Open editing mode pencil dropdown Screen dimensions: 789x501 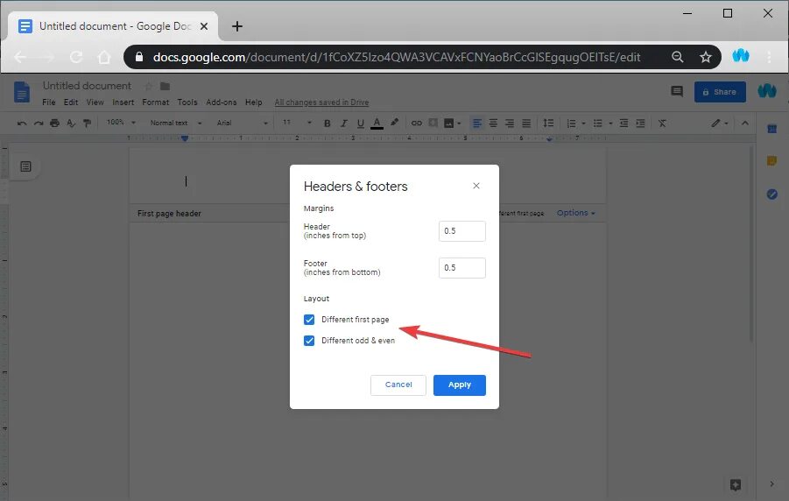pos(720,123)
